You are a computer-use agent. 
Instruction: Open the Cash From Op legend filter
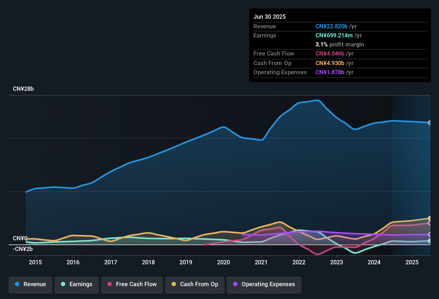(x=195, y=285)
